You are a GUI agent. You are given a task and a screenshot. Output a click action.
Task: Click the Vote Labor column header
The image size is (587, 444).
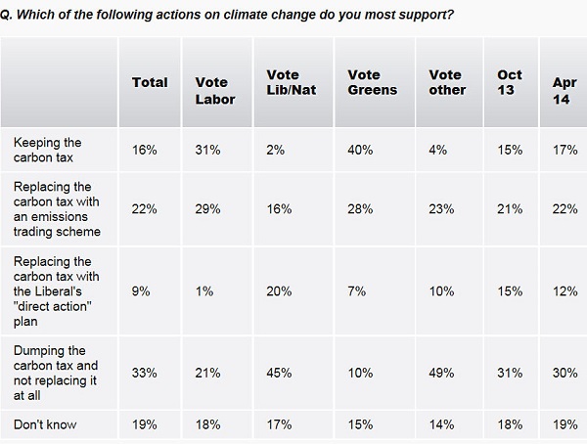[x=214, y=91]
